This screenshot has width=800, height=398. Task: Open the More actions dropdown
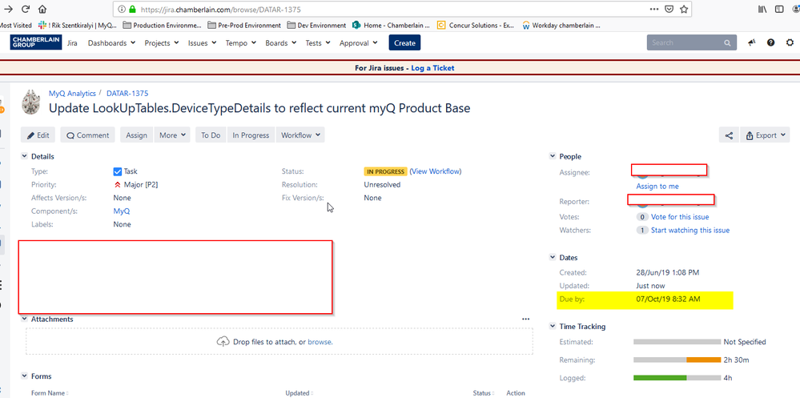tap(172, 135)
